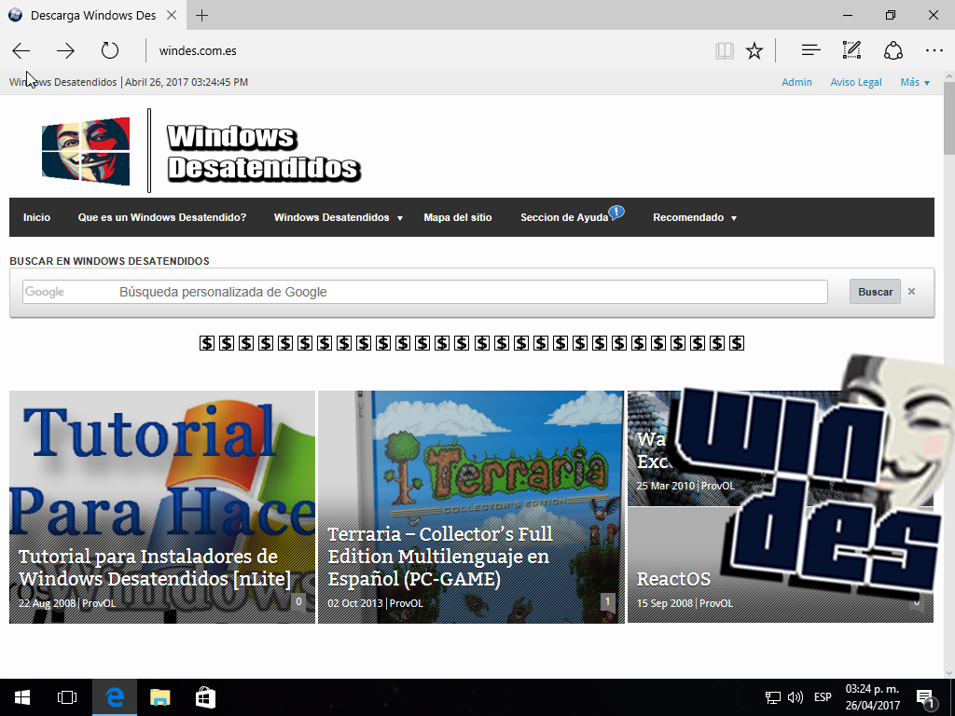Image resolution: width=955 pixels, height=716 pixels.
Task: Open a new tab with plus
Action: (x=202, y=15)
